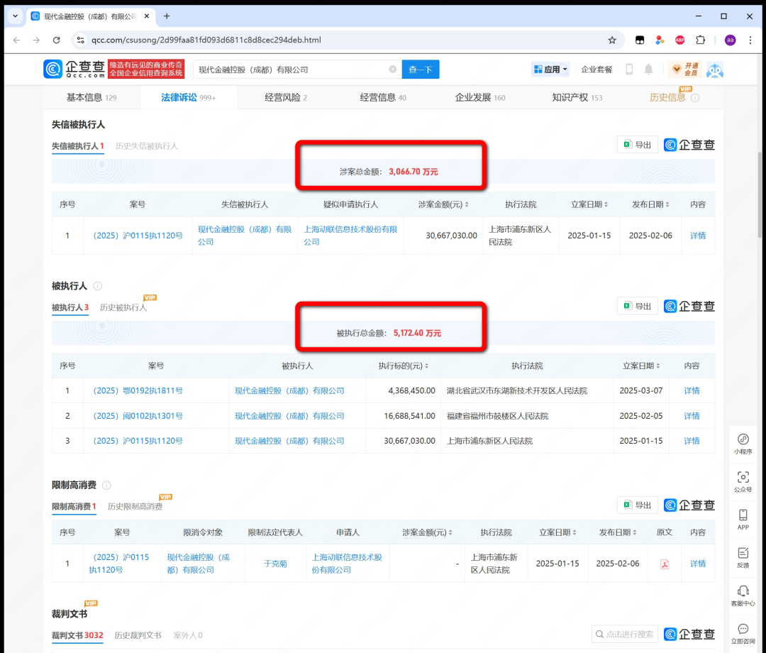Click the 裁判文书 search input field
The image size is (766, 653).
pos(628,634)
